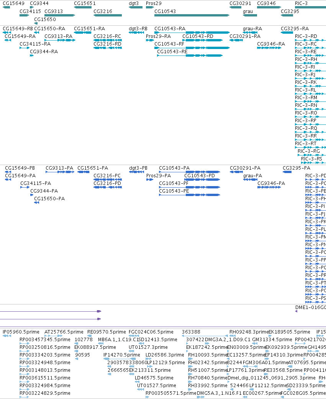Click the CG15650-PA protein label
This screenshot has width=326, height=399.
pos(49,198)
